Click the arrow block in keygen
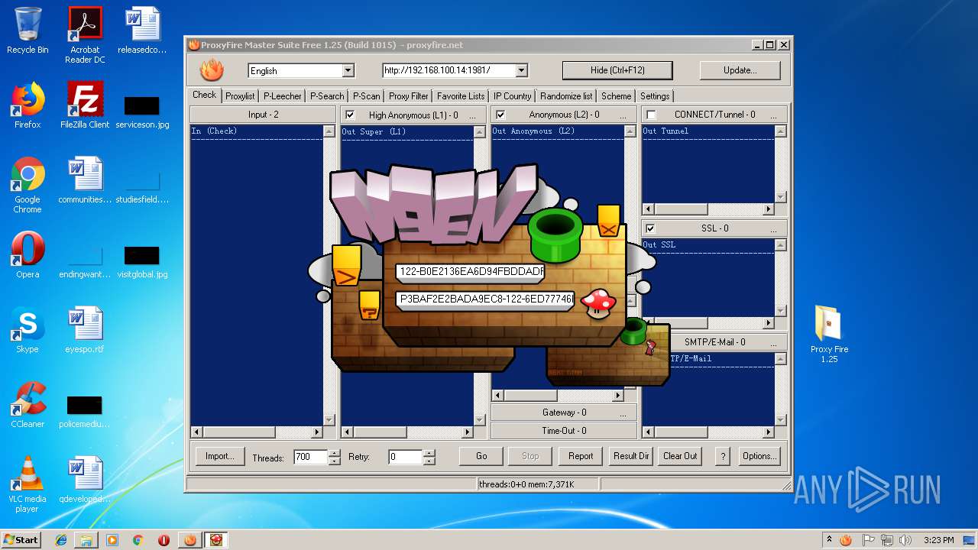978x550 pixels. tap(347, 265)
